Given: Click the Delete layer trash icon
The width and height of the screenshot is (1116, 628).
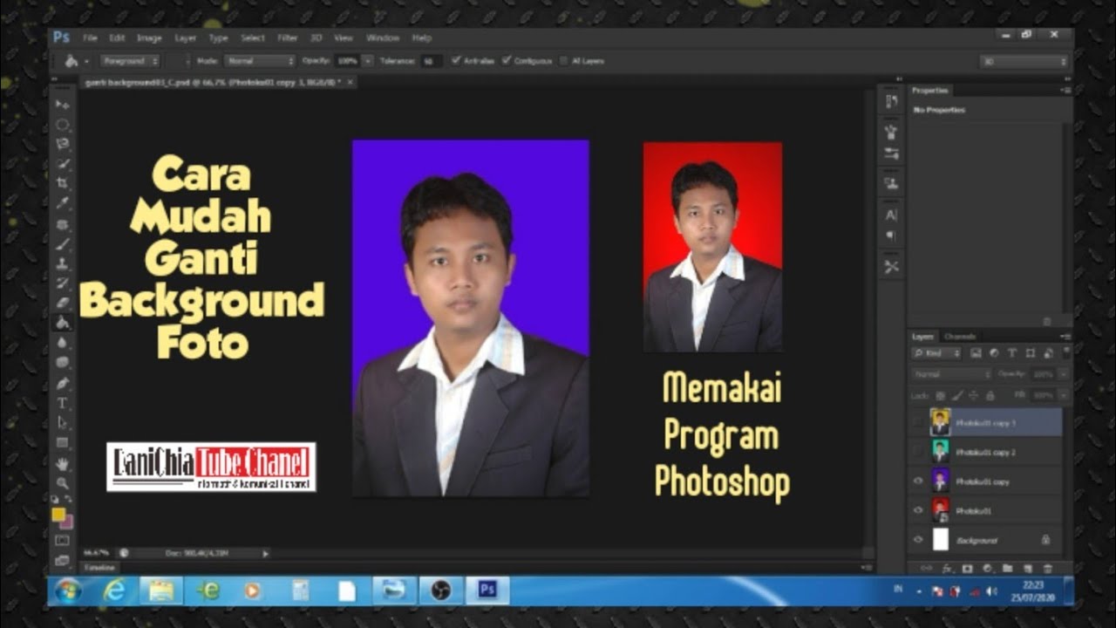Looking at the screenshot, I should tap(1047, 568).
